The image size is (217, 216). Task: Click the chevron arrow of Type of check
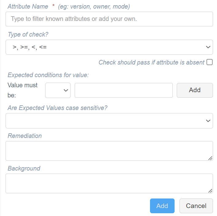click(x=208, y=47)
